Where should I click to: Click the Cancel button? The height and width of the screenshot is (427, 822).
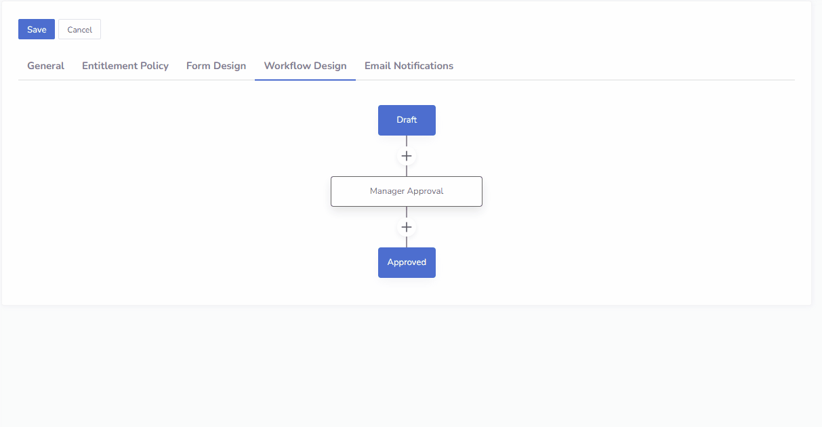pos(79,29)
